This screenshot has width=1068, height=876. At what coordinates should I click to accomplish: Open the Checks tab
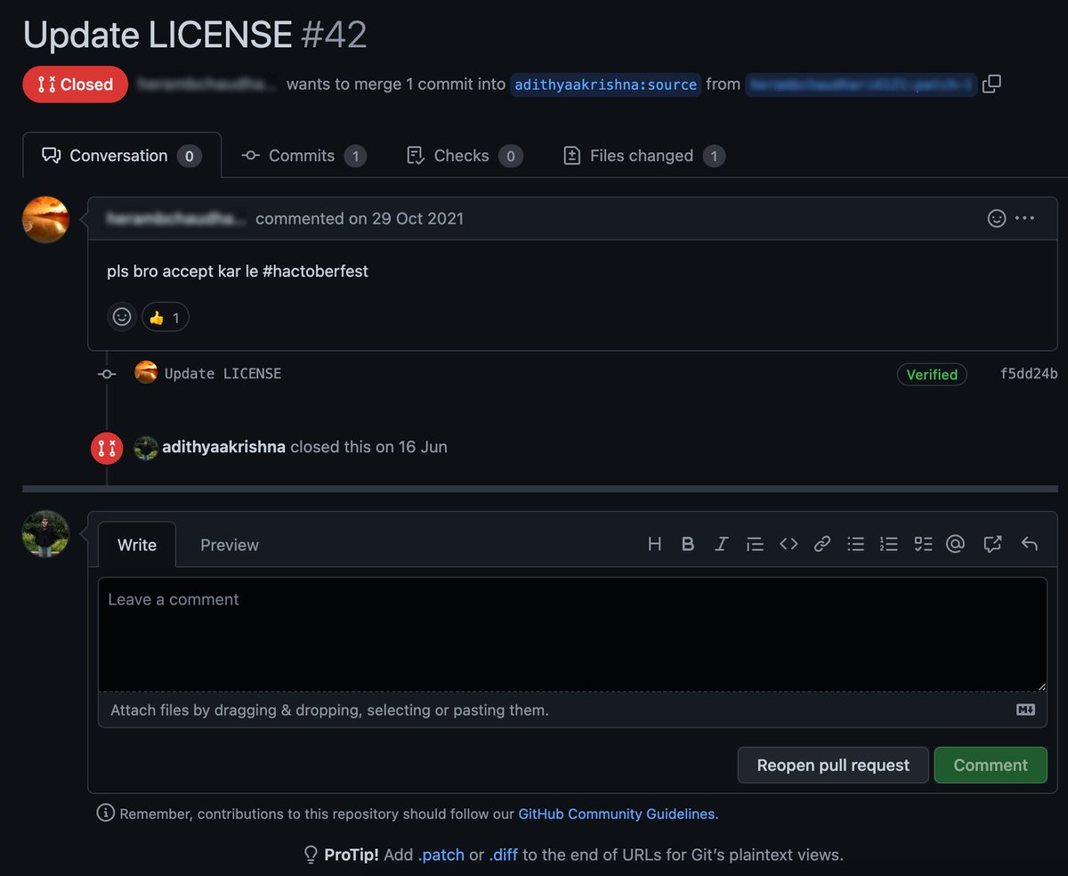(x=464, y=156)
